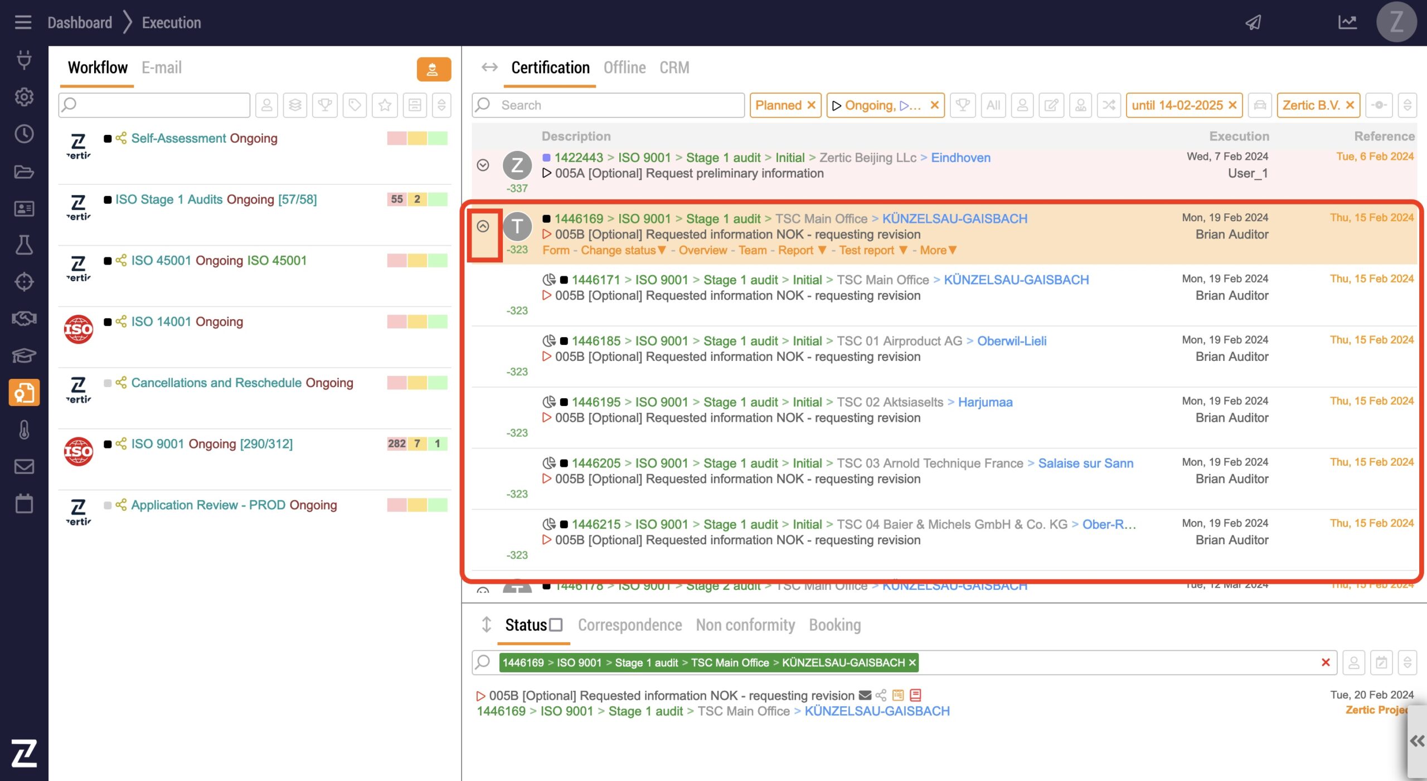
Task: Click the star favorites filter icon
Action: [385, 105]
